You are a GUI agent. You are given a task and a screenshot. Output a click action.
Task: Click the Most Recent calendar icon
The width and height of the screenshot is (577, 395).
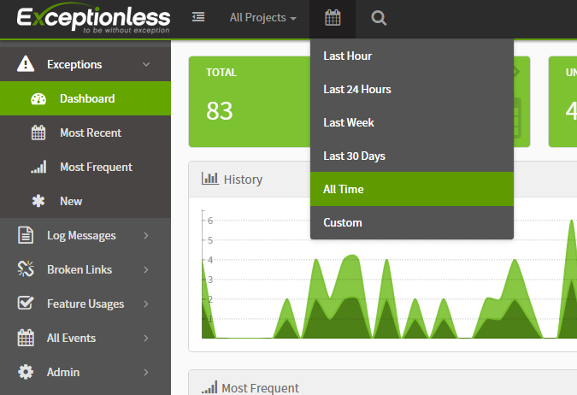click(38, 133)
